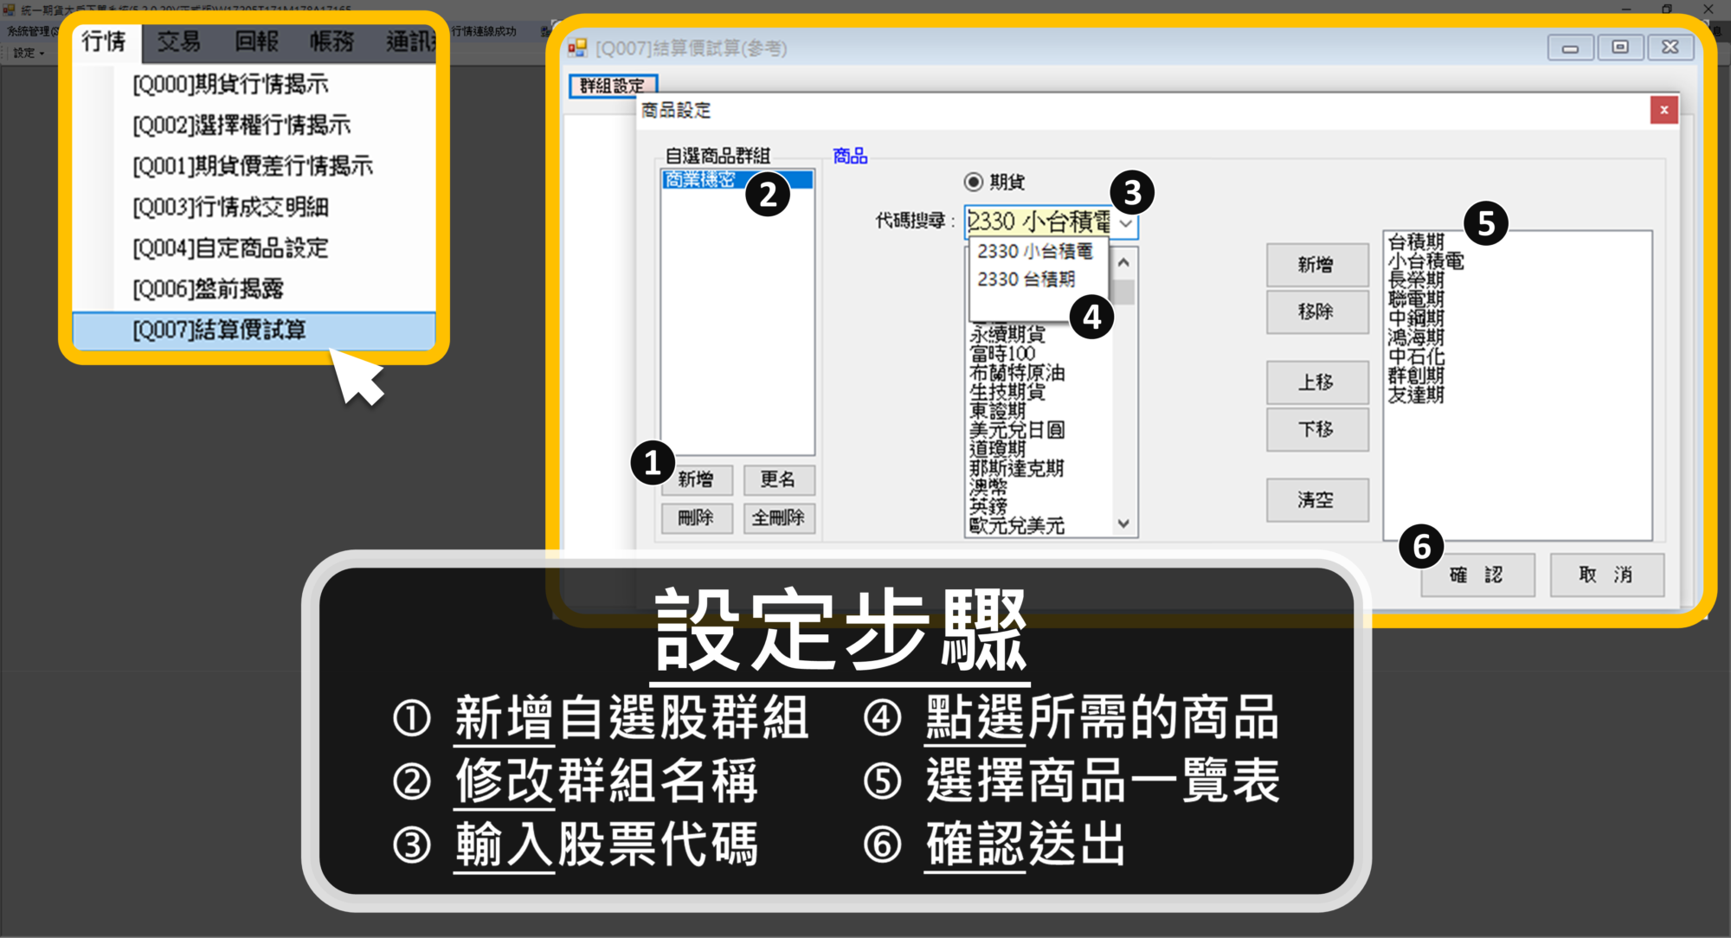Select 聯電期 in selected list
This screenshot has width=1731, height=938.
(x=1416, y=299)
